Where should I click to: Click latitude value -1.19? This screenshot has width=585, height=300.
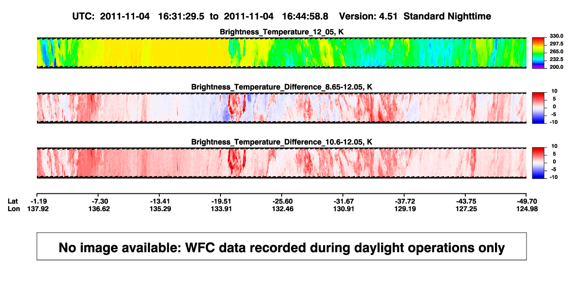(x=38, y=201)
